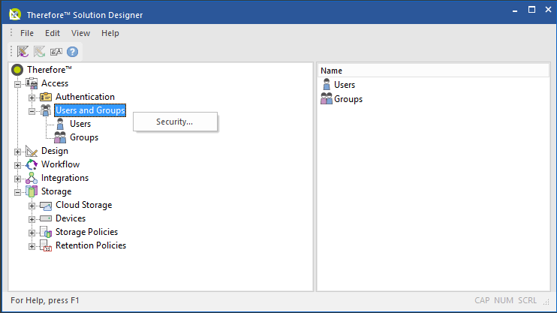Click the toolbar drag handle dots

click(11, 51)
